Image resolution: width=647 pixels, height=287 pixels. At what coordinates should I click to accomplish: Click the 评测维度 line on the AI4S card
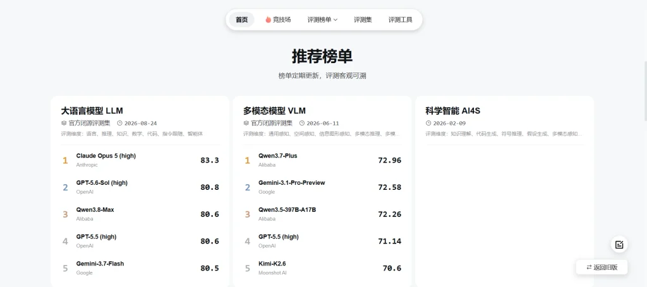504,134
